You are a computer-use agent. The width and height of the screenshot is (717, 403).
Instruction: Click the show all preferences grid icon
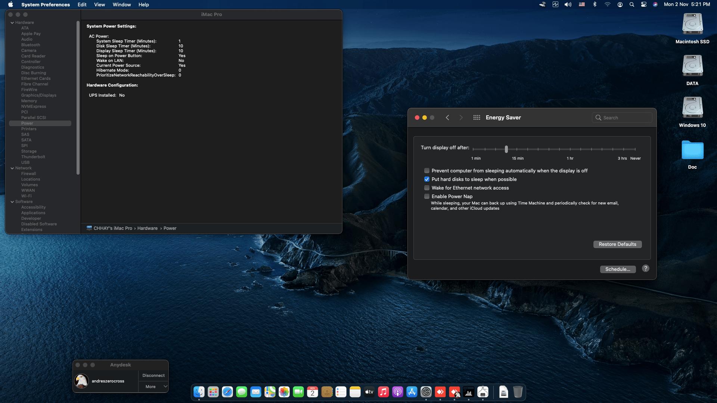(x=477, y=118)
